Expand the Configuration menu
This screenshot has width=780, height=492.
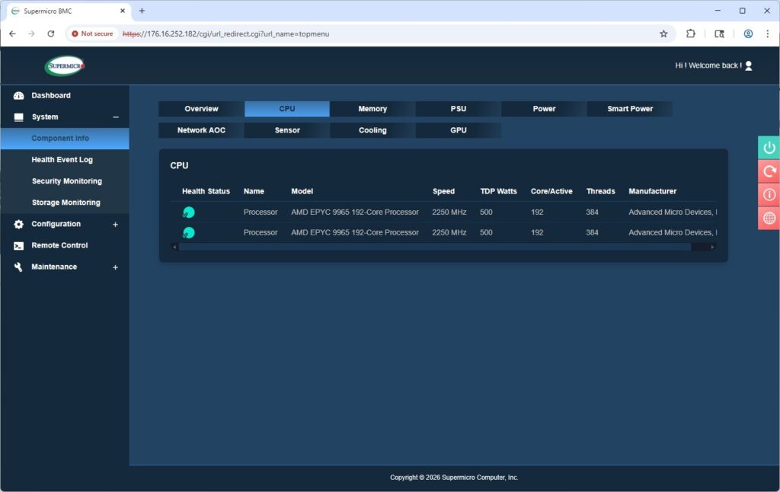(116, 225)
